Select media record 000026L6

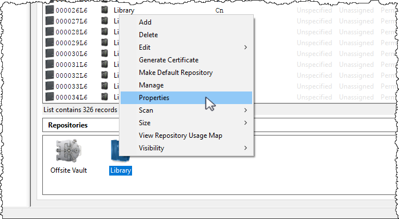pyautogui.click(x=71, y=10)
